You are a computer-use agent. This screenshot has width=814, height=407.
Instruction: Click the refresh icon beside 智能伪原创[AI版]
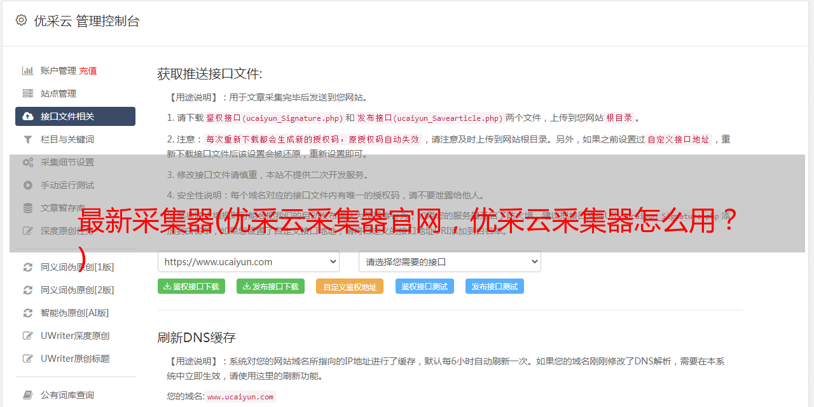click(28, 313)
